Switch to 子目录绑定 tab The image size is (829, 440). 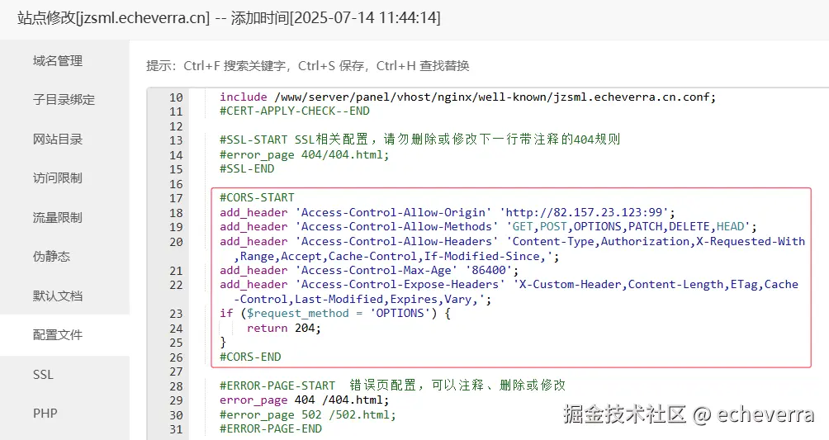[x=64, y=99]
